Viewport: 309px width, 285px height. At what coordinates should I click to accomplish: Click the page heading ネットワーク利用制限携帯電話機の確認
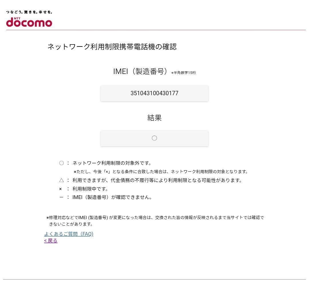(x=112, y=47)
